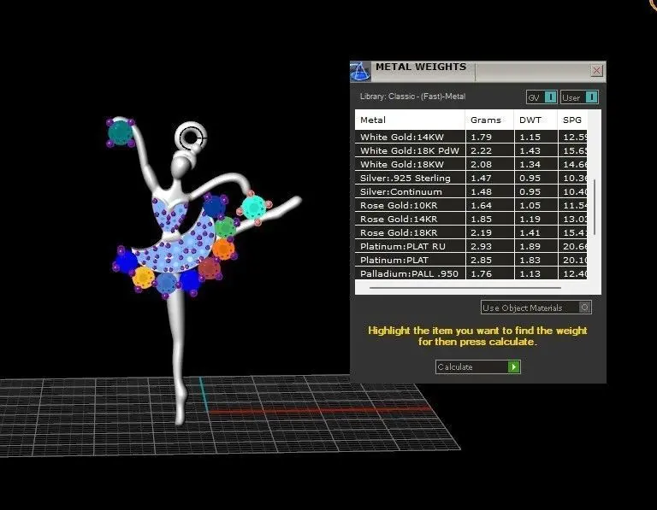Viewport: 657px width, 510px height.
Task: Open the Use Object Materials dropdown
Action: click(x=536, y=308)
